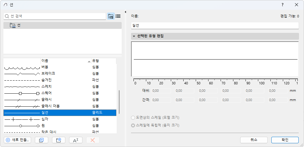The width and height of the screenshot is (304, 147).
Task: Collapse left panel with the small arrow
Action: click(x=125, y=12)
